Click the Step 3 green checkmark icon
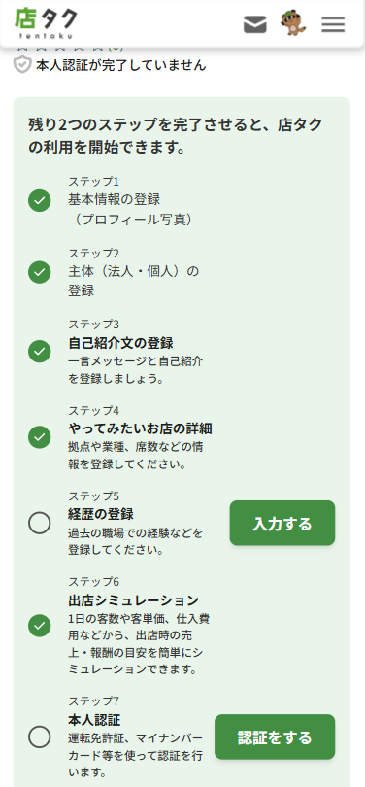365x787 pixels. [x=39, y=351]
